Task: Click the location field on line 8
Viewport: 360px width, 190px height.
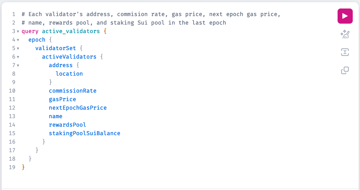Action: [x=69, y=74]
